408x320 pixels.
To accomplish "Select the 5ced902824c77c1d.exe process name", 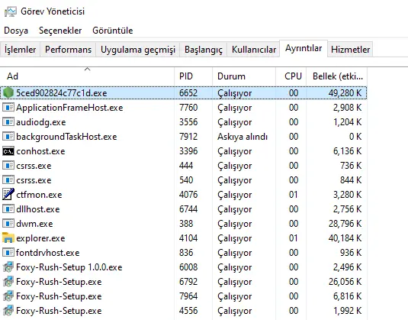I will 62,93.
